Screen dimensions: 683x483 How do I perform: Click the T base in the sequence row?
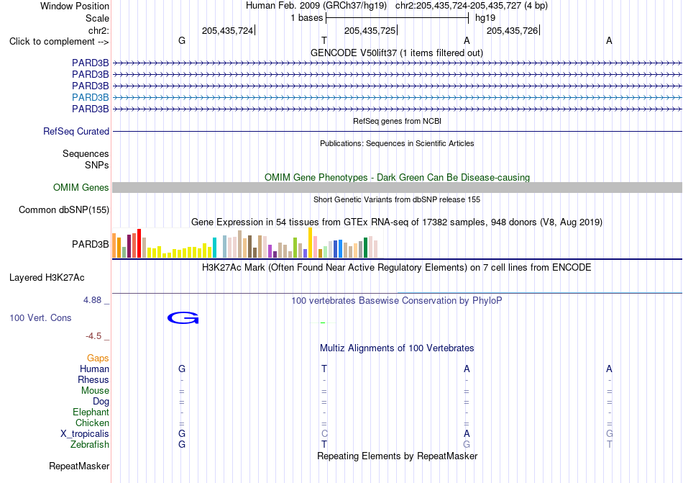pos(324,40)
